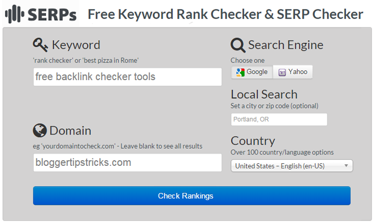Click the Domain heading text
Screen dimensions: 374x223
tap(70, 130)
